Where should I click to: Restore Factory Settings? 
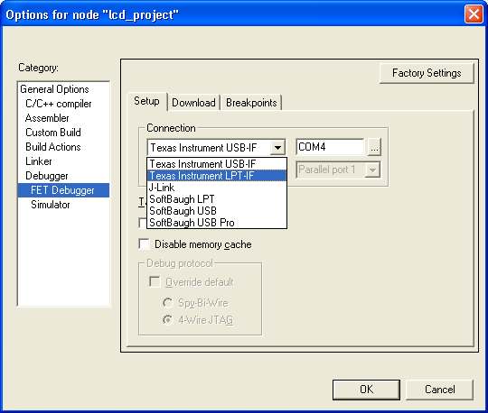427,73
